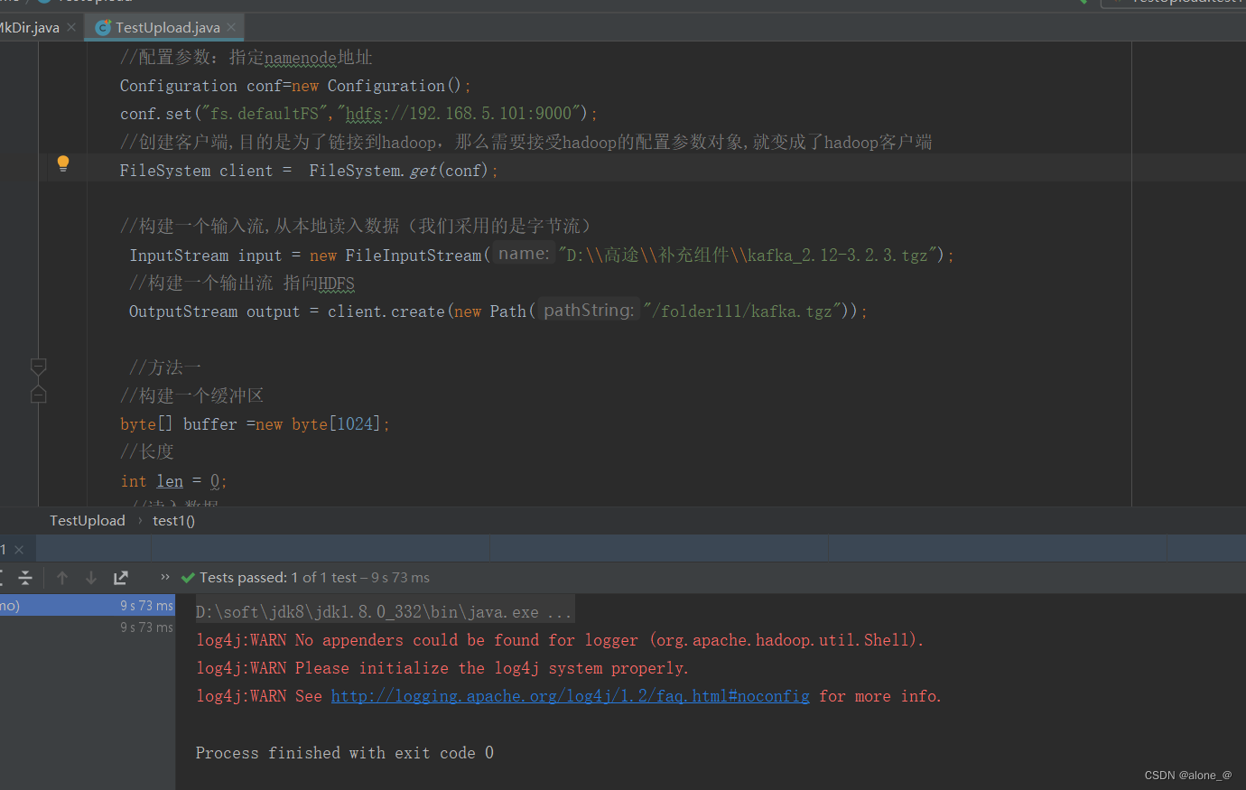Screen dimensions: 1246x790
Task: Click the 'pathString:' parameter hint
Action: click(x=589, y=310)
